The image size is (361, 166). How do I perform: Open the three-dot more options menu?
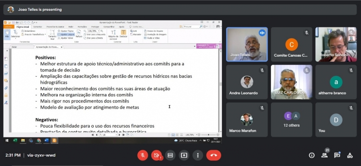(x=198, y=155)
